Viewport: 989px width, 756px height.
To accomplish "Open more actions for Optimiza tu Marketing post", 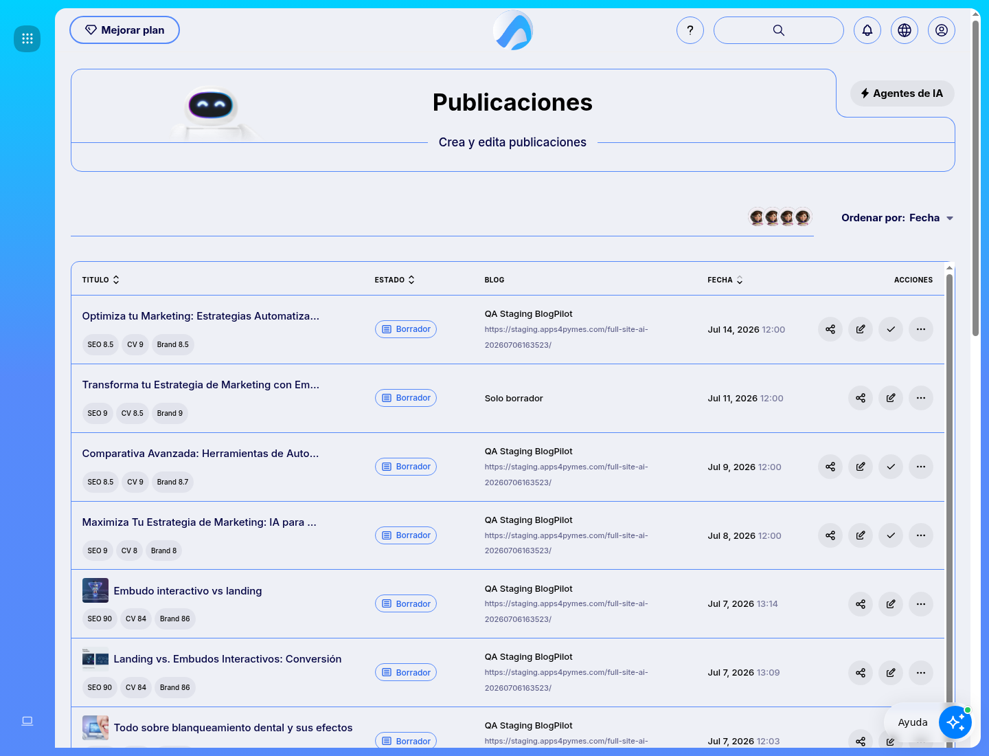I will pyautogui.click(x=921, y=329).
